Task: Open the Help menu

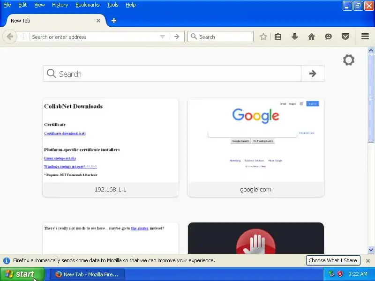Action: pyautogui.click(x=131, y=5)
